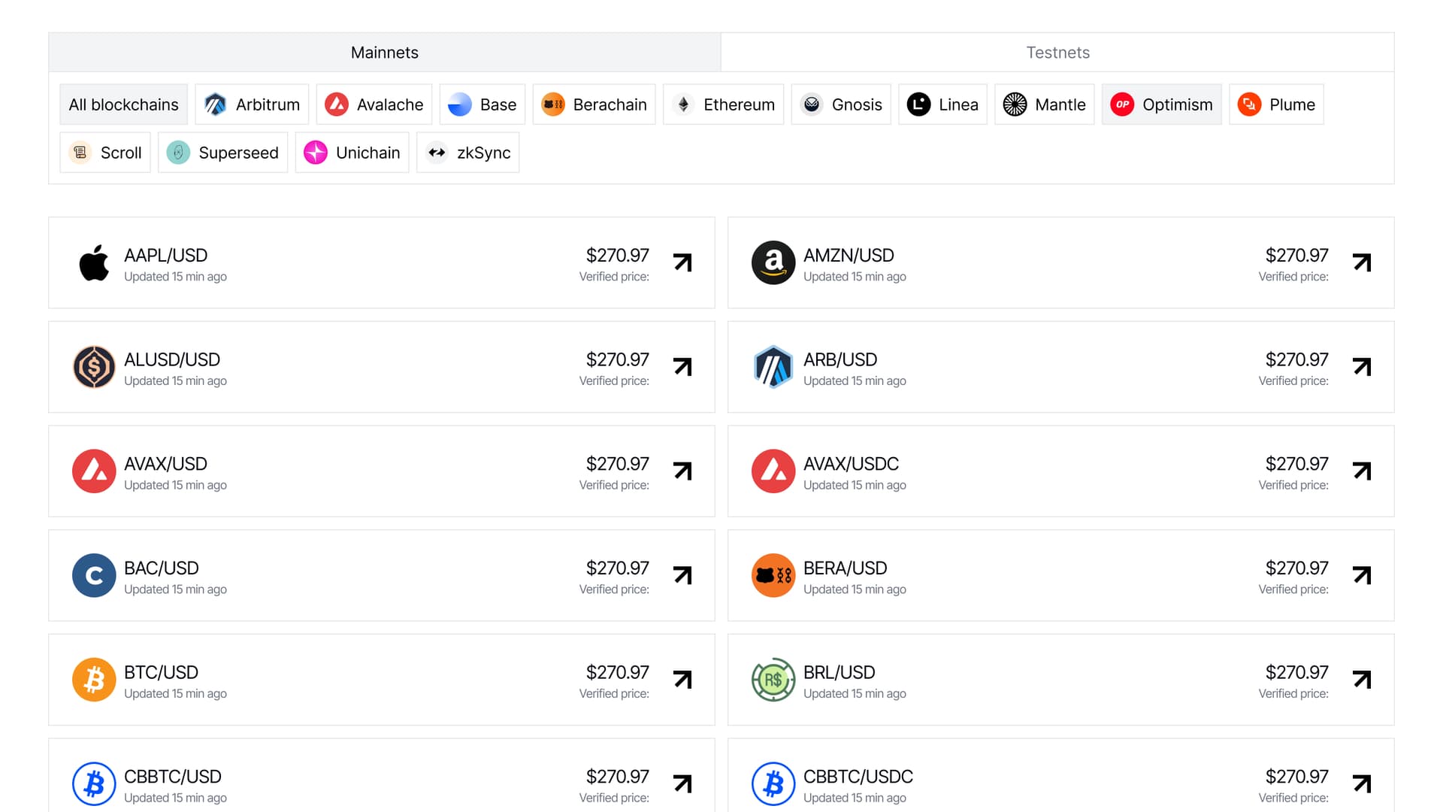Pick the Unichain blockchain filter
The image size is (1443, 812).
click(x=352, y=153)
